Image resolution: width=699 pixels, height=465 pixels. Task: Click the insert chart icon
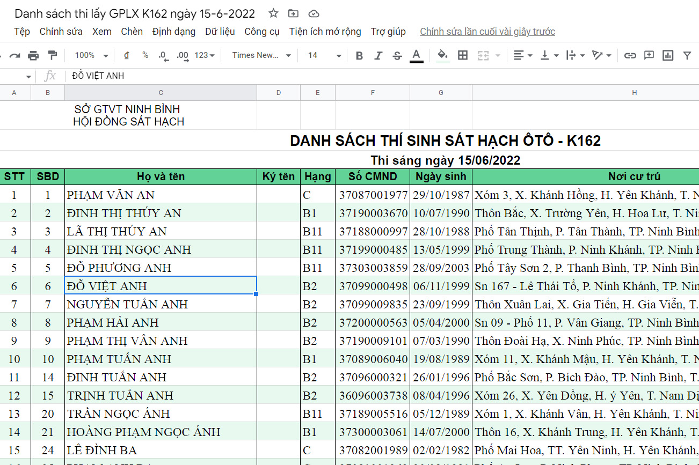[x=668, y=55]
